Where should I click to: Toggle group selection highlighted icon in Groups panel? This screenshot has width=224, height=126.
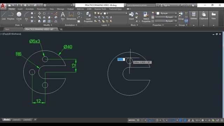[186, 21]
